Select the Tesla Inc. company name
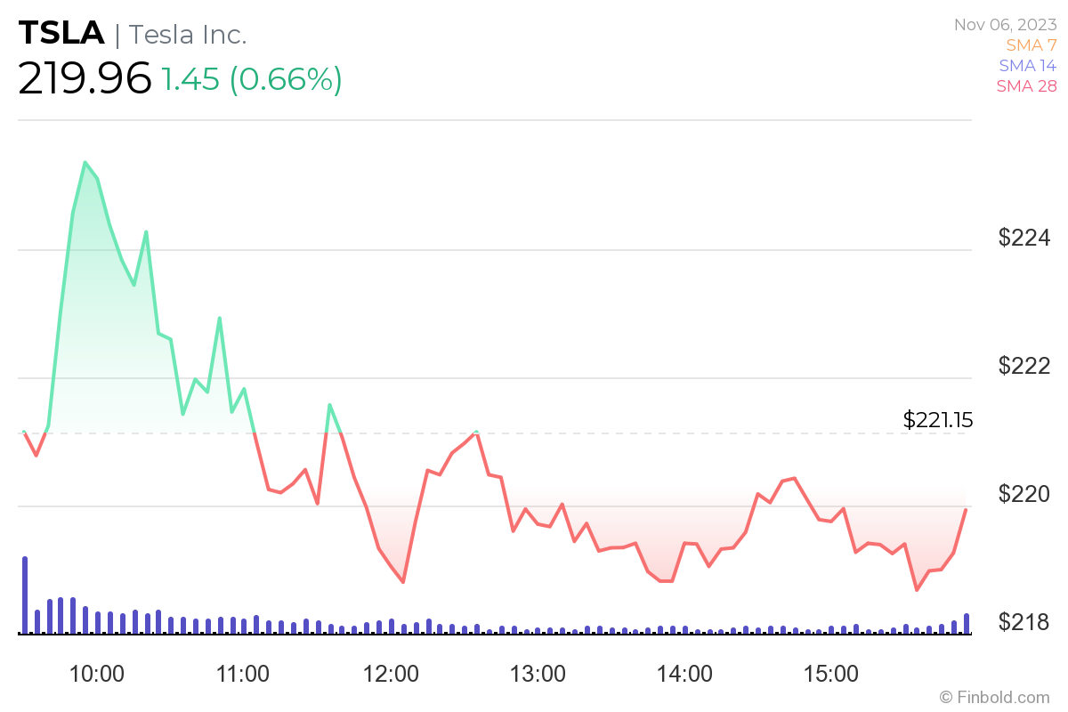The height and width of the screenshot is (712, 1068). pyautogui.click(x=188, y=35)
